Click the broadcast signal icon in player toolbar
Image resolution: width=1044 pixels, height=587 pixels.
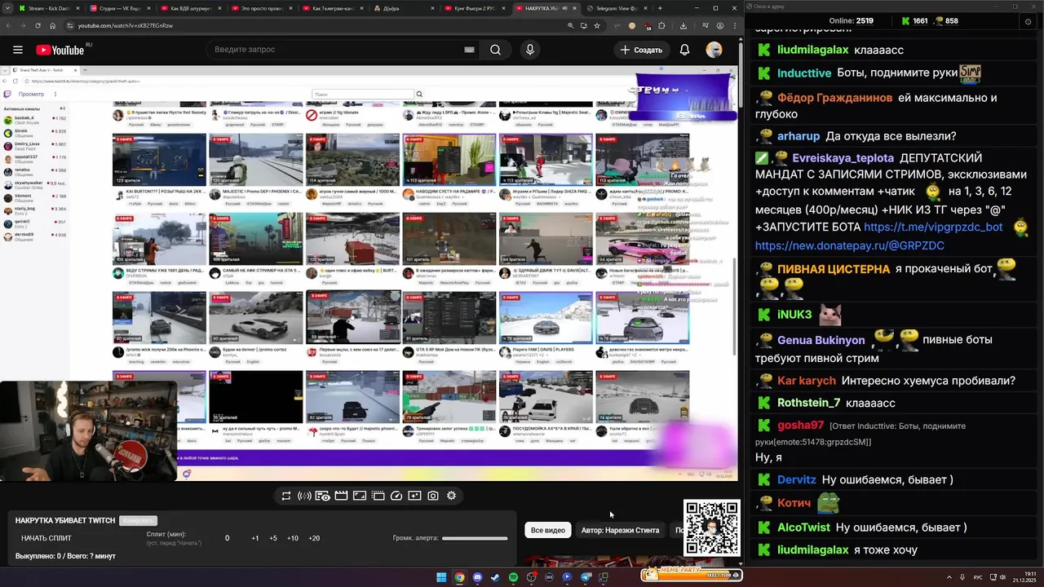click(x=304, y=496)
